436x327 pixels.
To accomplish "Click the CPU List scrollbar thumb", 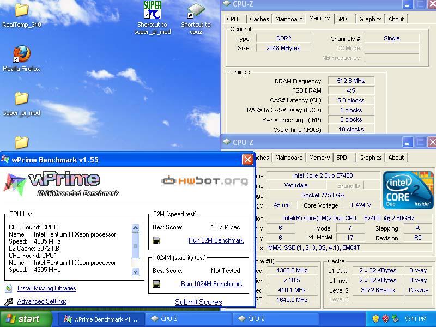I will 135,246.
